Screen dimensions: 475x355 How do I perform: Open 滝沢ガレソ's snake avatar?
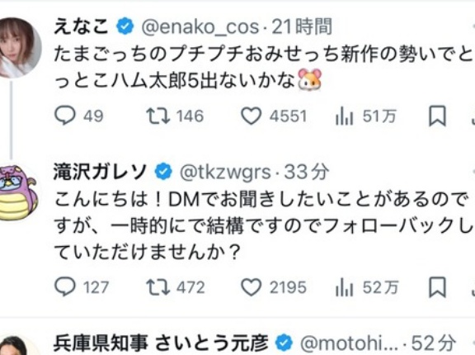point(19,193)
